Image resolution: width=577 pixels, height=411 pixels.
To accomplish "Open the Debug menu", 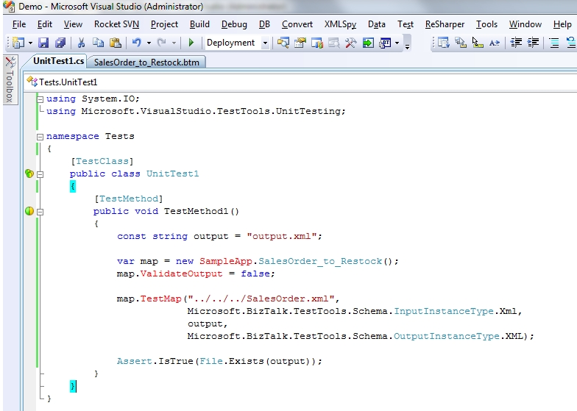I will click(234, 24).
